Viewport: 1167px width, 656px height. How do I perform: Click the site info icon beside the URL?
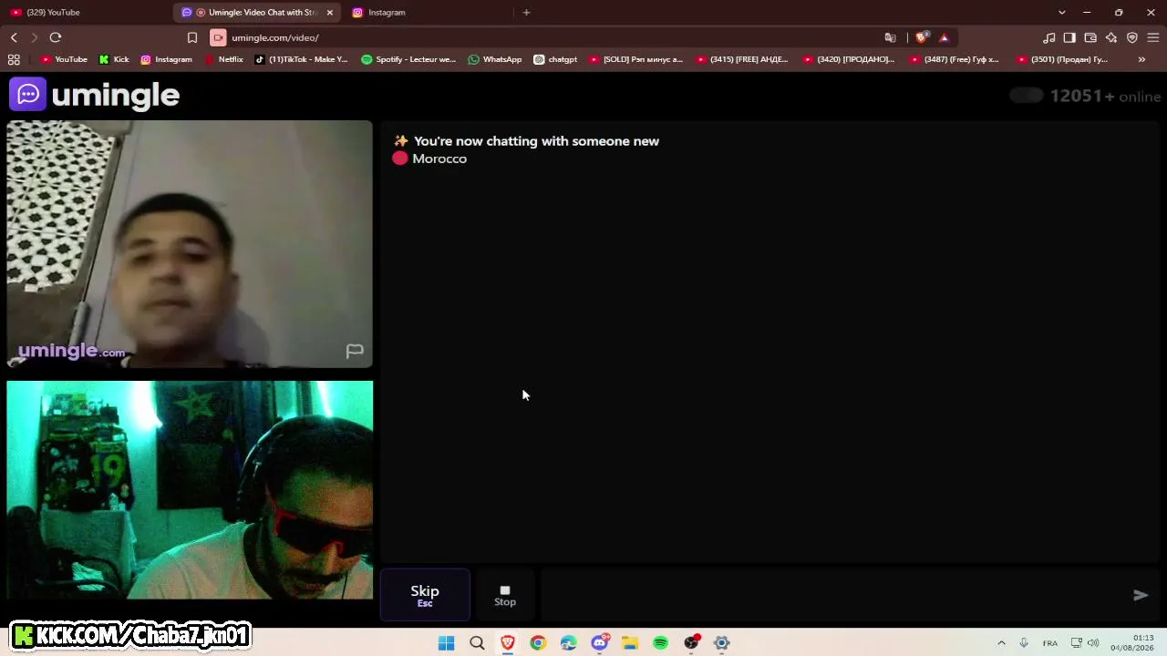coord(218,37)
